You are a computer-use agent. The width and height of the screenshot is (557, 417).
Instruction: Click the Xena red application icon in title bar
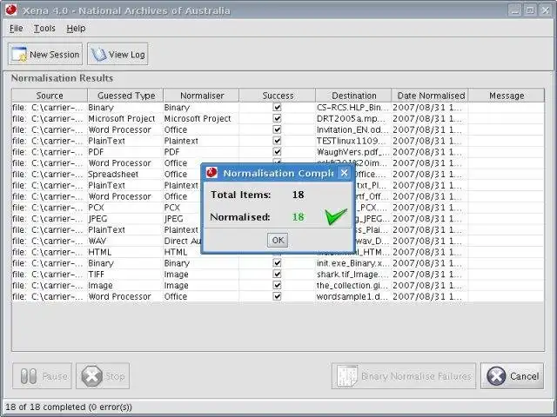tap(11, 10)
